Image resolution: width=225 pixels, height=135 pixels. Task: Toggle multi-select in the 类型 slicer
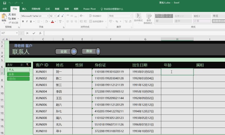pyautogui.click(x=22, y=65)
